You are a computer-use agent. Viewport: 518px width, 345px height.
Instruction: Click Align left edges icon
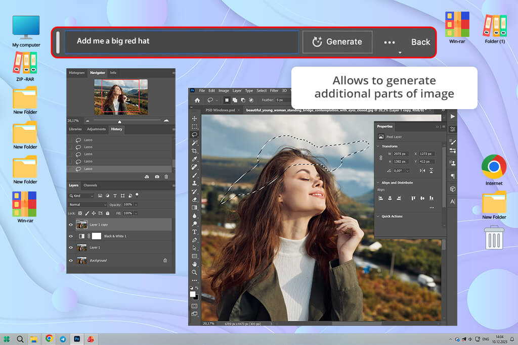pos(380,198)
